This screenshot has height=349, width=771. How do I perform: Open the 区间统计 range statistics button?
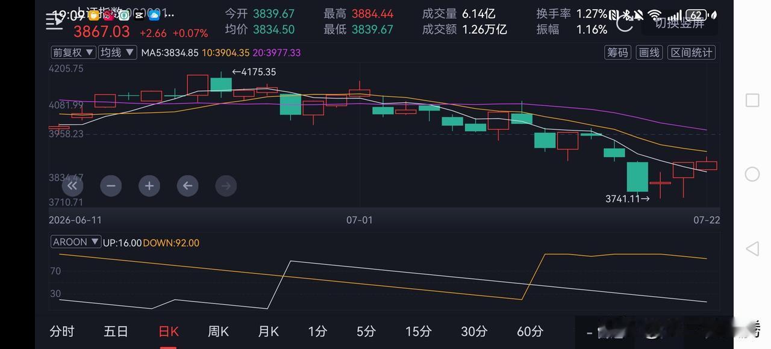coord(691,52)
